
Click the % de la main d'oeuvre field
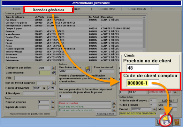[x=153, y=101]
